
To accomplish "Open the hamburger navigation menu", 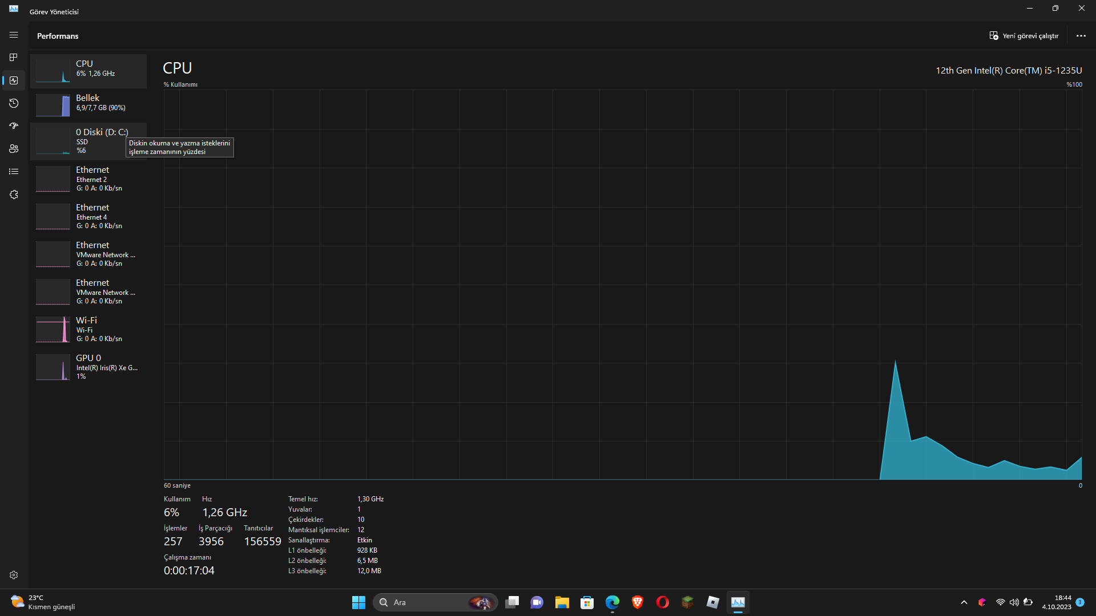I will coord(14,35).
